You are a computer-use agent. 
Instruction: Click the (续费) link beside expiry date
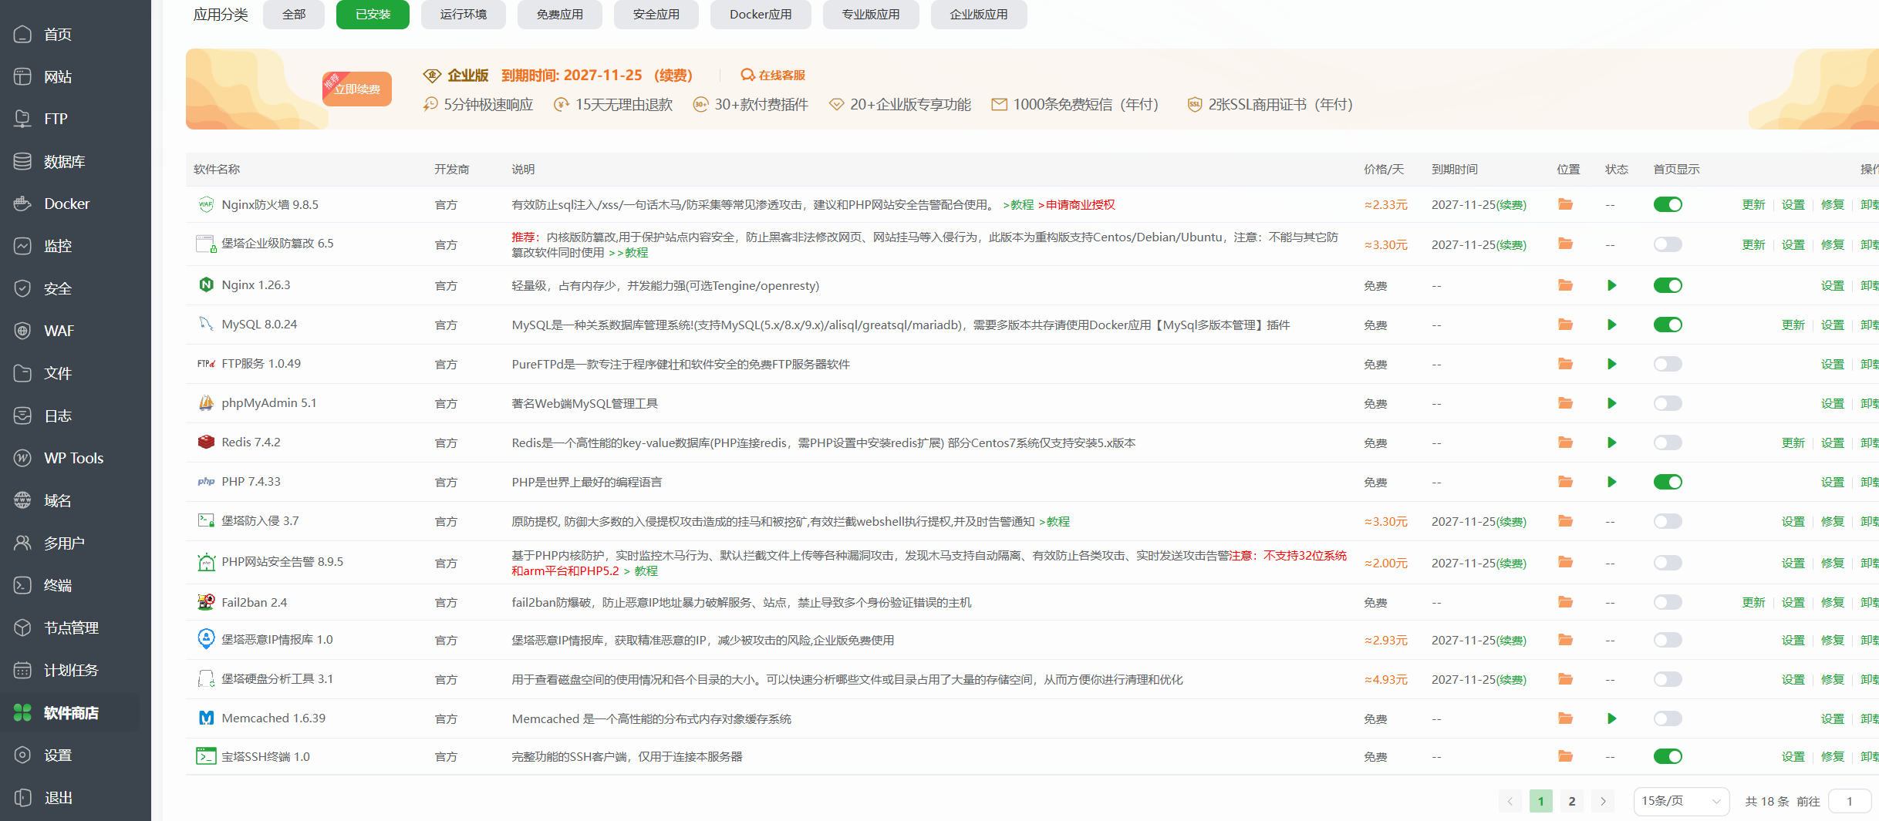click(x=673, y=75)
